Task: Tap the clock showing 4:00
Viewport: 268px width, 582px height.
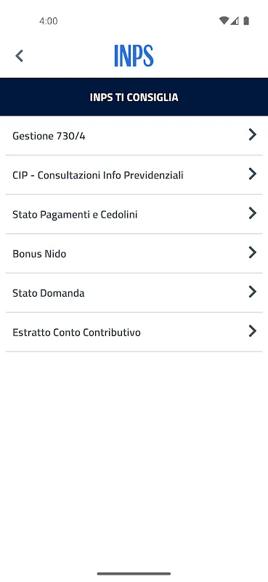Action: pos(49,21)
